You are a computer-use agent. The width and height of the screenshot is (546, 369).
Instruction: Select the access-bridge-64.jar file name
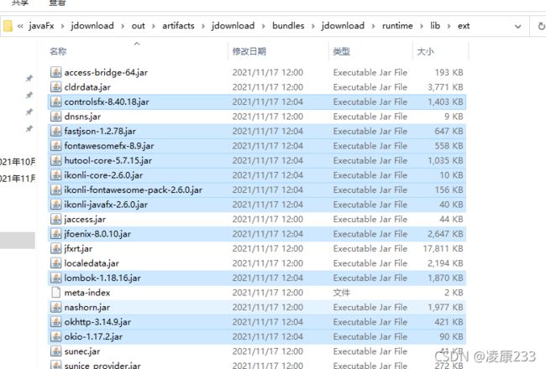(106, 72)
